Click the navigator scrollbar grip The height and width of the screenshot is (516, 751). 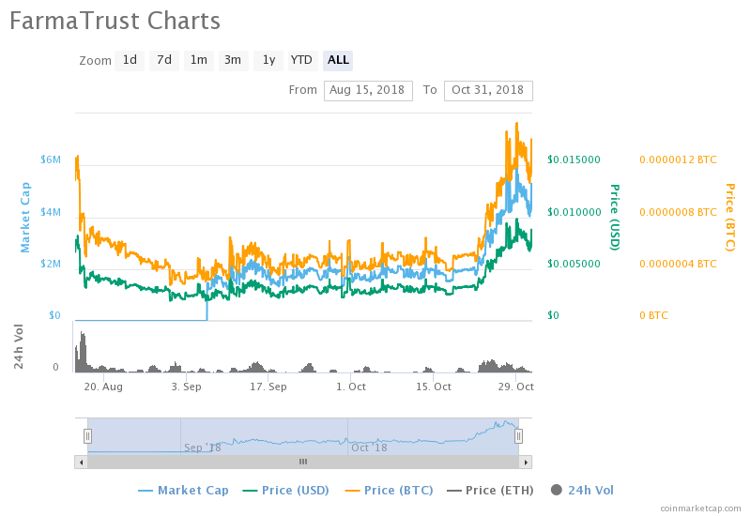point(303,462)
